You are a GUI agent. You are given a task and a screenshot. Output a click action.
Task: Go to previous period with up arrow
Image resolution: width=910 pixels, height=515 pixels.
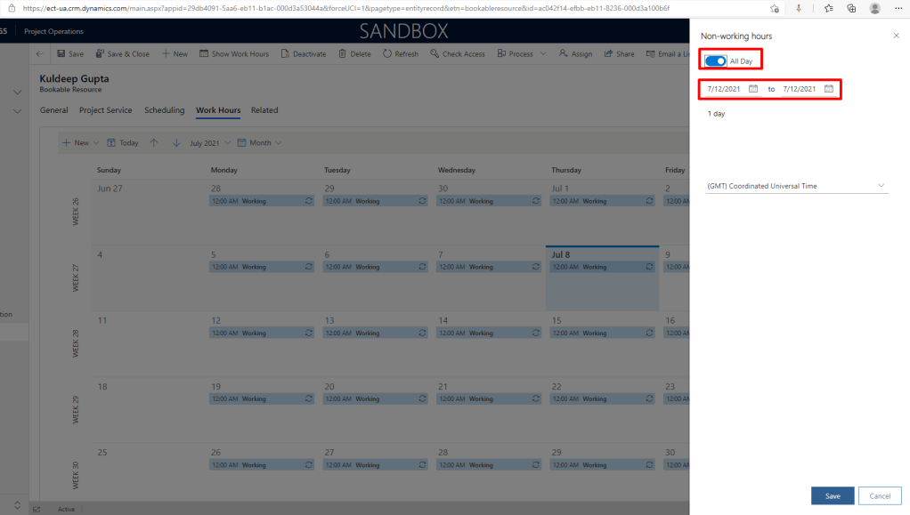click(x=154, y=142)
